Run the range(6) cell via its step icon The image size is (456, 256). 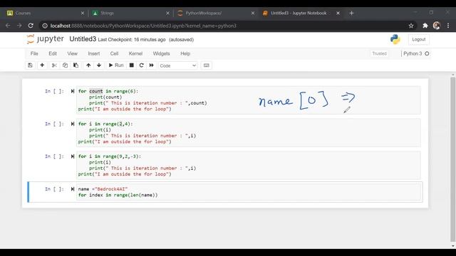tap(73, 91)
